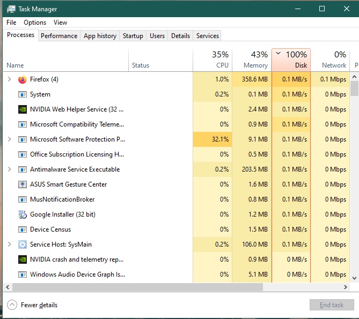Switch to the App history tab

tap(100, 36)
